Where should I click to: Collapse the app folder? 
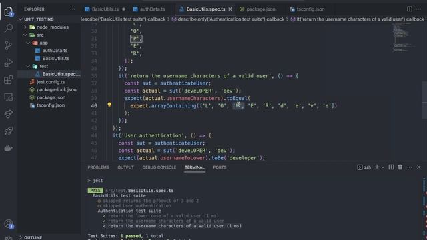pyautogui.click(x=28, y=43)
